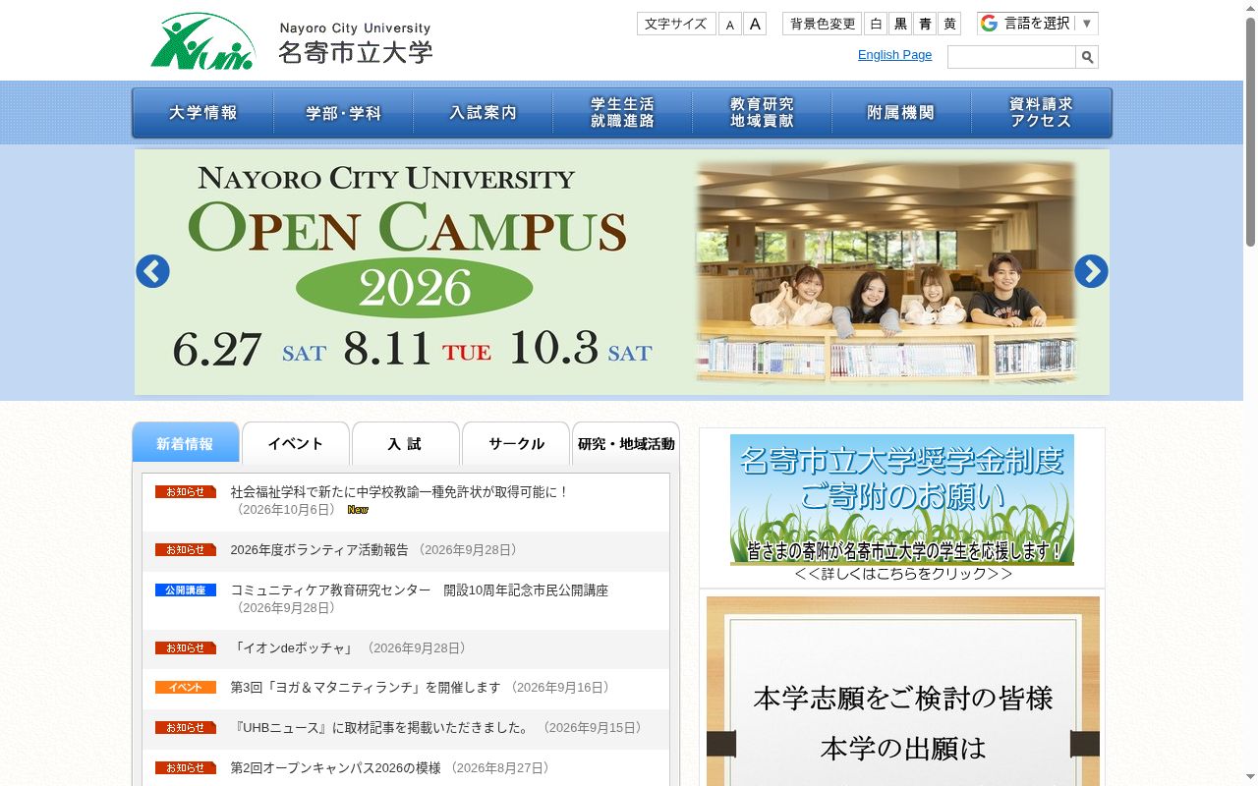Open the 学部・学科 menu
The image size is (1258, 786).
[343, 113]
